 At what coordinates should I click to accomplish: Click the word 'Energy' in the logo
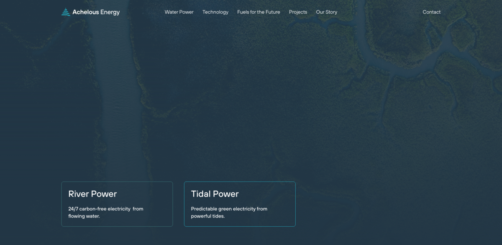[110, 12]
